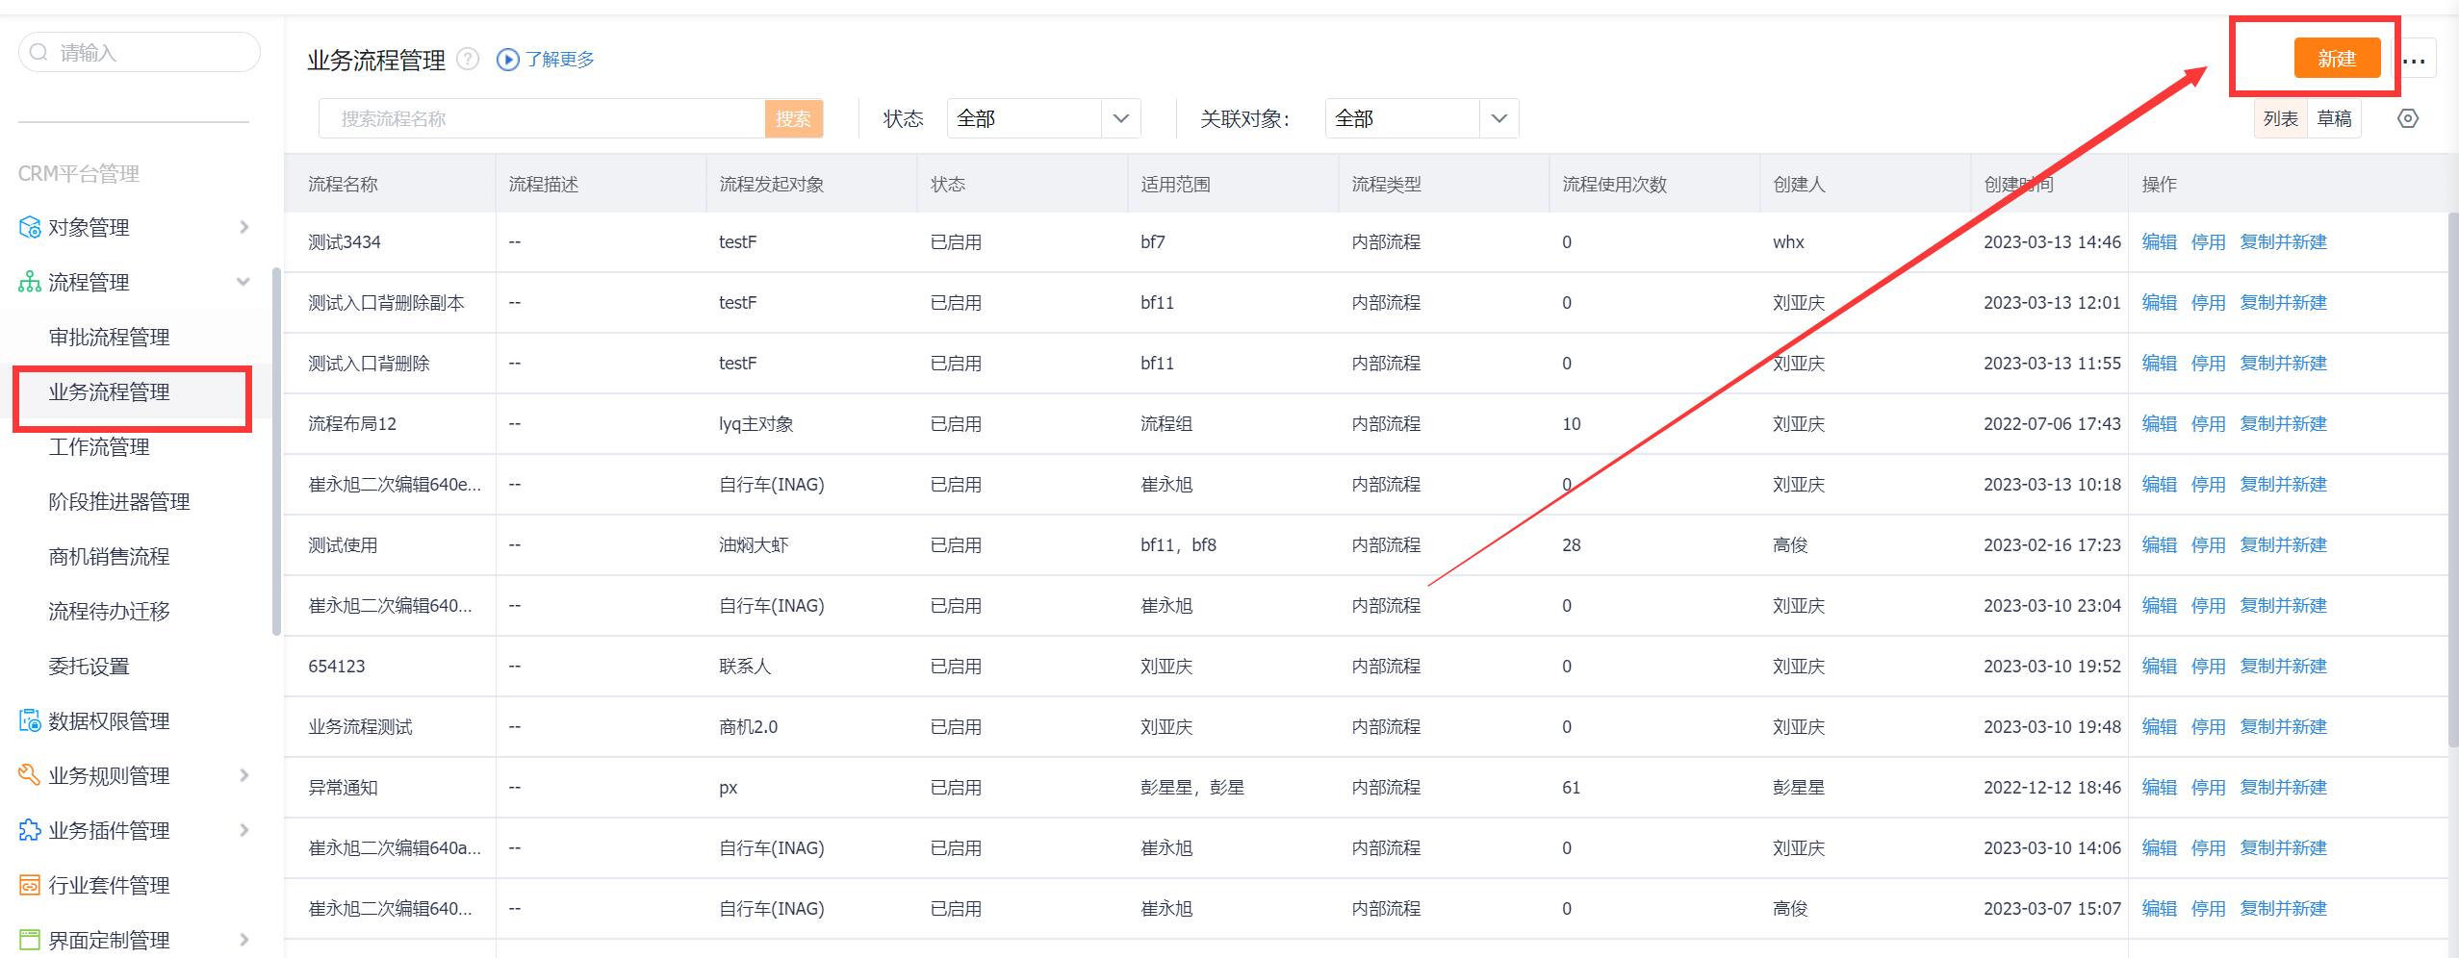Click 编辑 for 测试3434 row
This screenshot has height=958, width=2459.
click(x=2159, y=242)
